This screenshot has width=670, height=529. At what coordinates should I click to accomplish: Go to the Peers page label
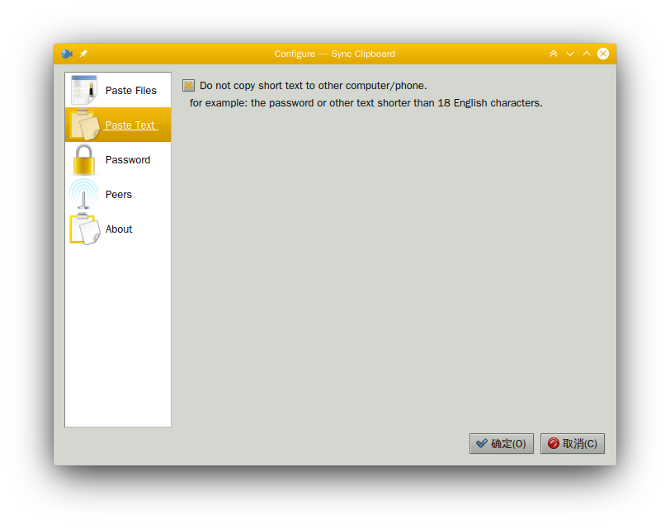tap(119, 195)
